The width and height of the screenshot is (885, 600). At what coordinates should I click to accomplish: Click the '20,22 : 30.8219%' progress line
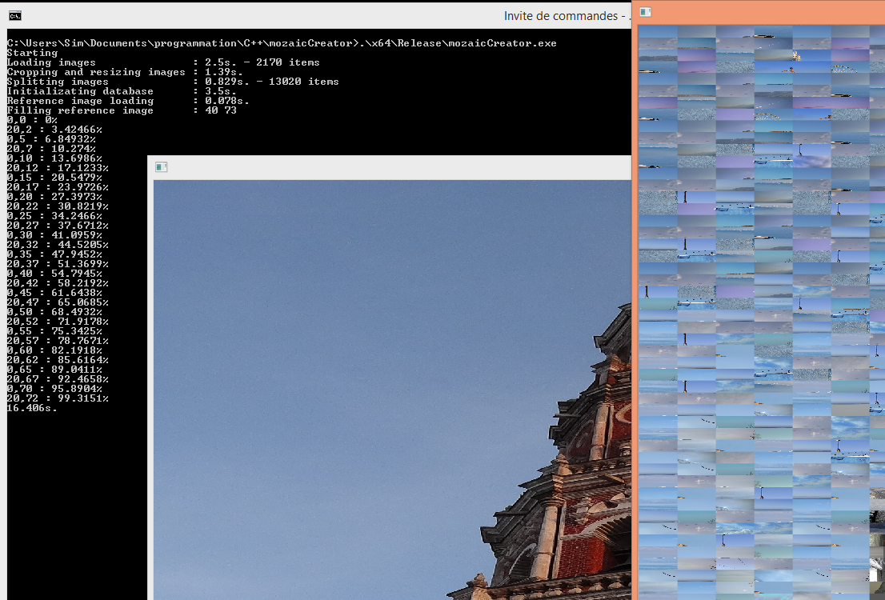(x=58, y=206)
